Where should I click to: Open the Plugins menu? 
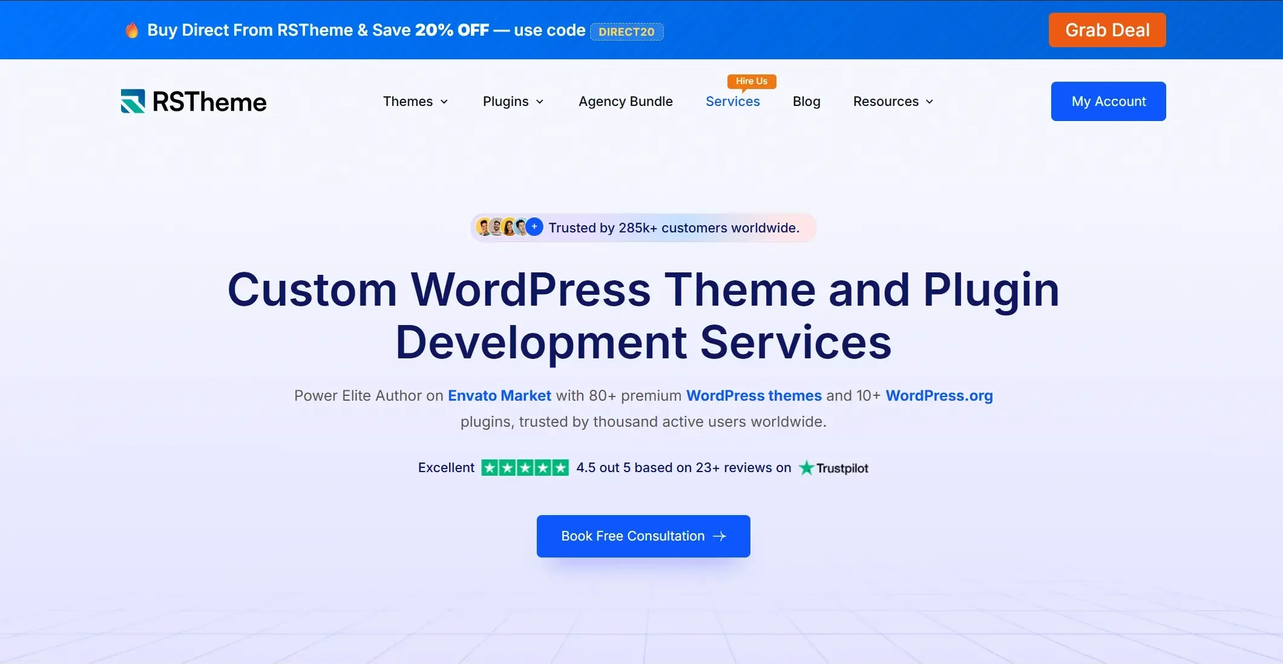[x=513, y=101]
